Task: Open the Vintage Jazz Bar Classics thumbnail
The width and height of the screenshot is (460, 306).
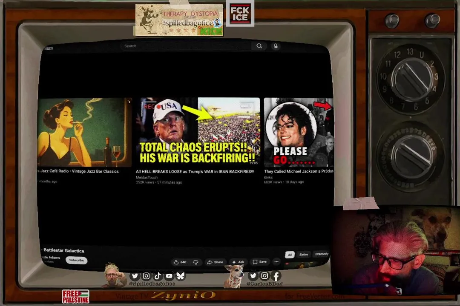Action: (x=84, y=132)
